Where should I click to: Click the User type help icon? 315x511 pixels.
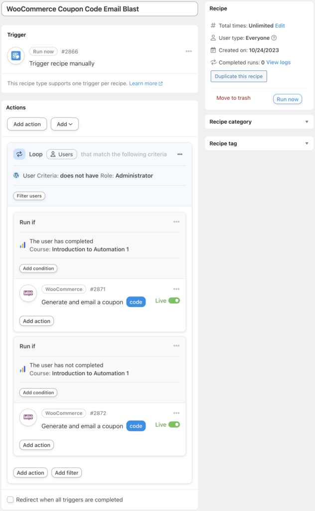[x=274, y=38]
